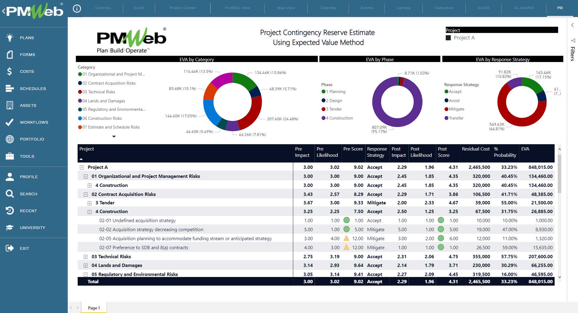Image resolution: width=578 pixels, height=313 pixels.
Task: Select the Page 1 report tab
Action: pyautogui.click(x=94, y=308)
